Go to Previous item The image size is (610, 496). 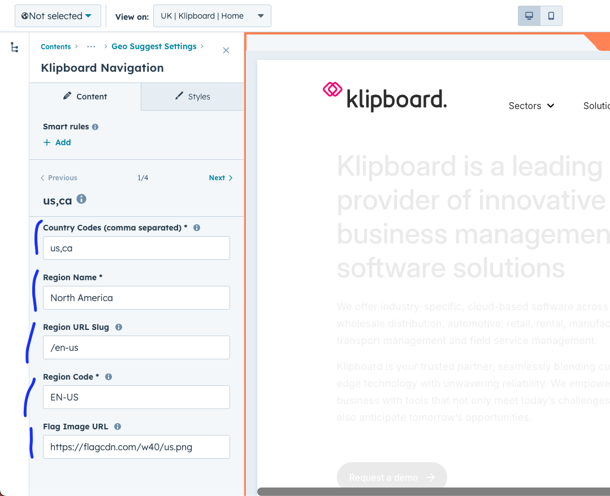pyautogui.click(x=59, y=177)
